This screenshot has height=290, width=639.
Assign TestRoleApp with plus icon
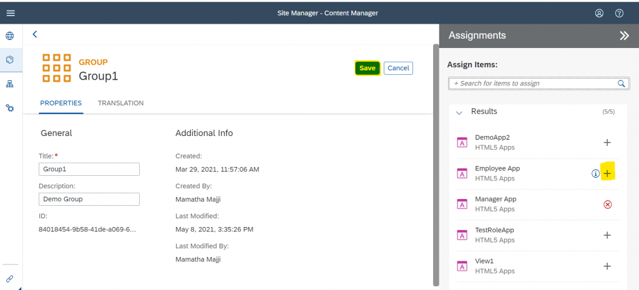[607, 235]
